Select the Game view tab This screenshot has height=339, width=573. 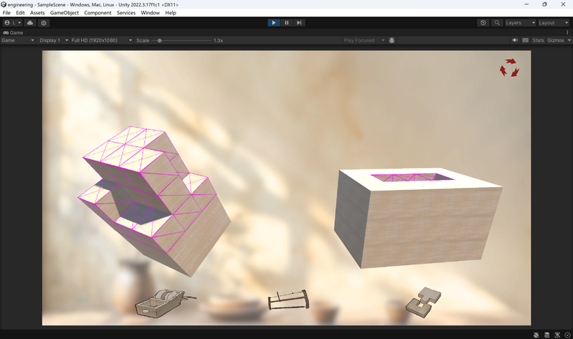coord(13,32)
